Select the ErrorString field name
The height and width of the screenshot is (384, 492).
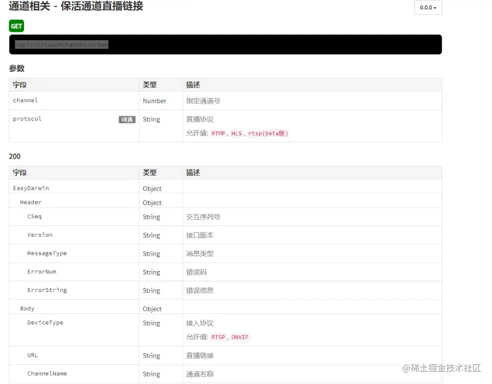pos(47,290)
